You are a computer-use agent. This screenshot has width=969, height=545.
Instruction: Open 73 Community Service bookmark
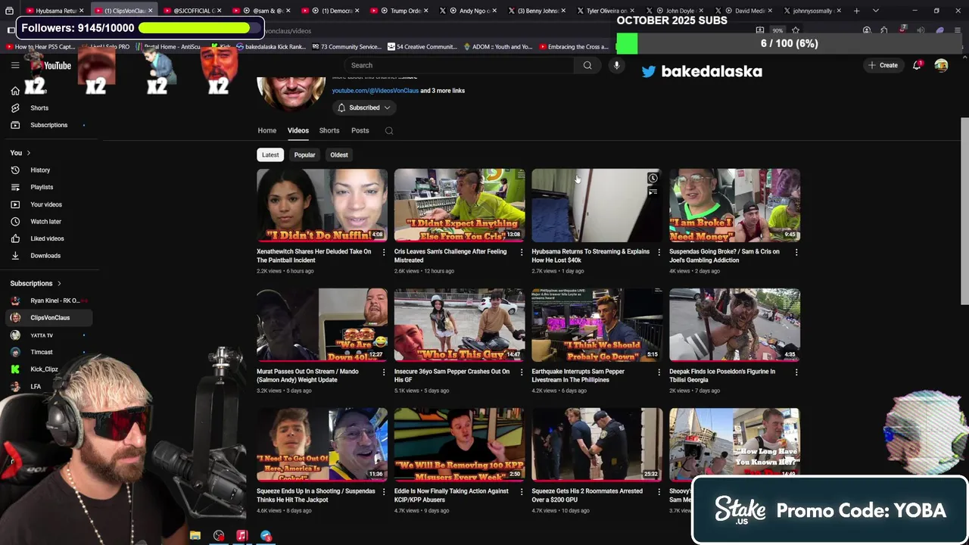coord(345,47)
